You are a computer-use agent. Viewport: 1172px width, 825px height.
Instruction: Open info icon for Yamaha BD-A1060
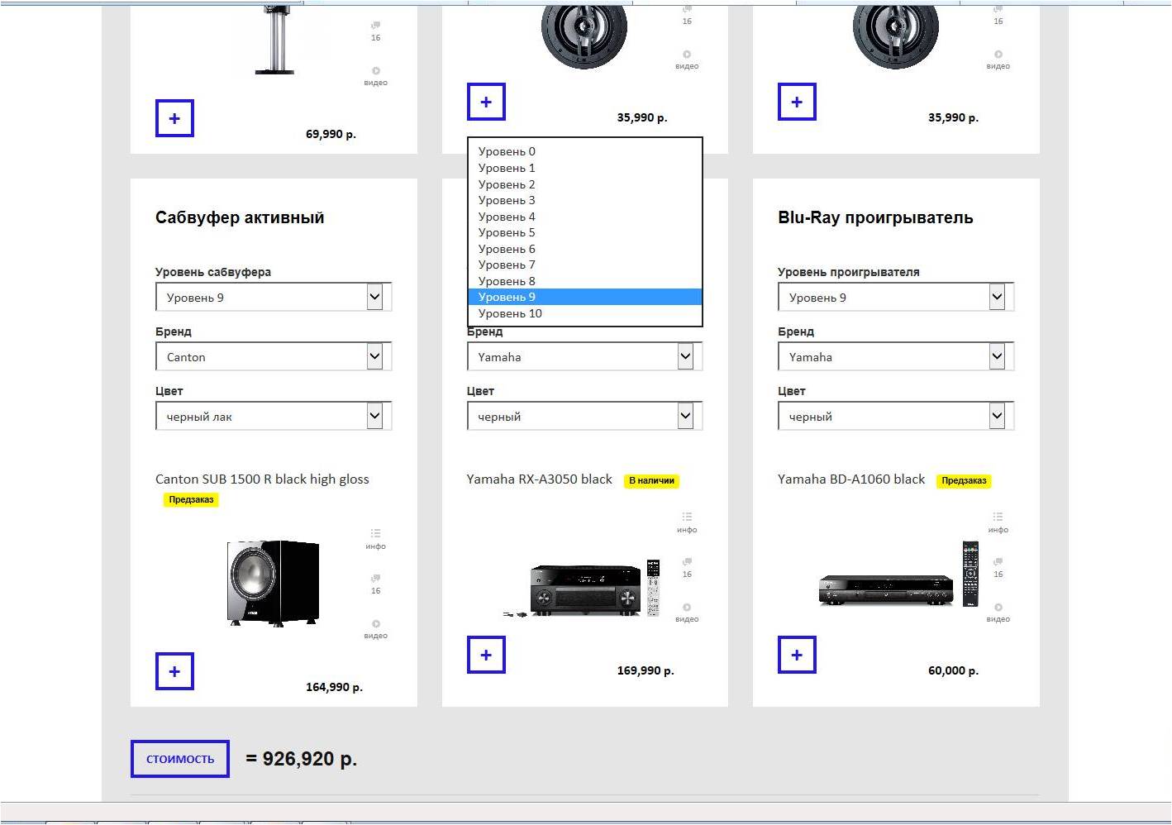pos(998,522)
